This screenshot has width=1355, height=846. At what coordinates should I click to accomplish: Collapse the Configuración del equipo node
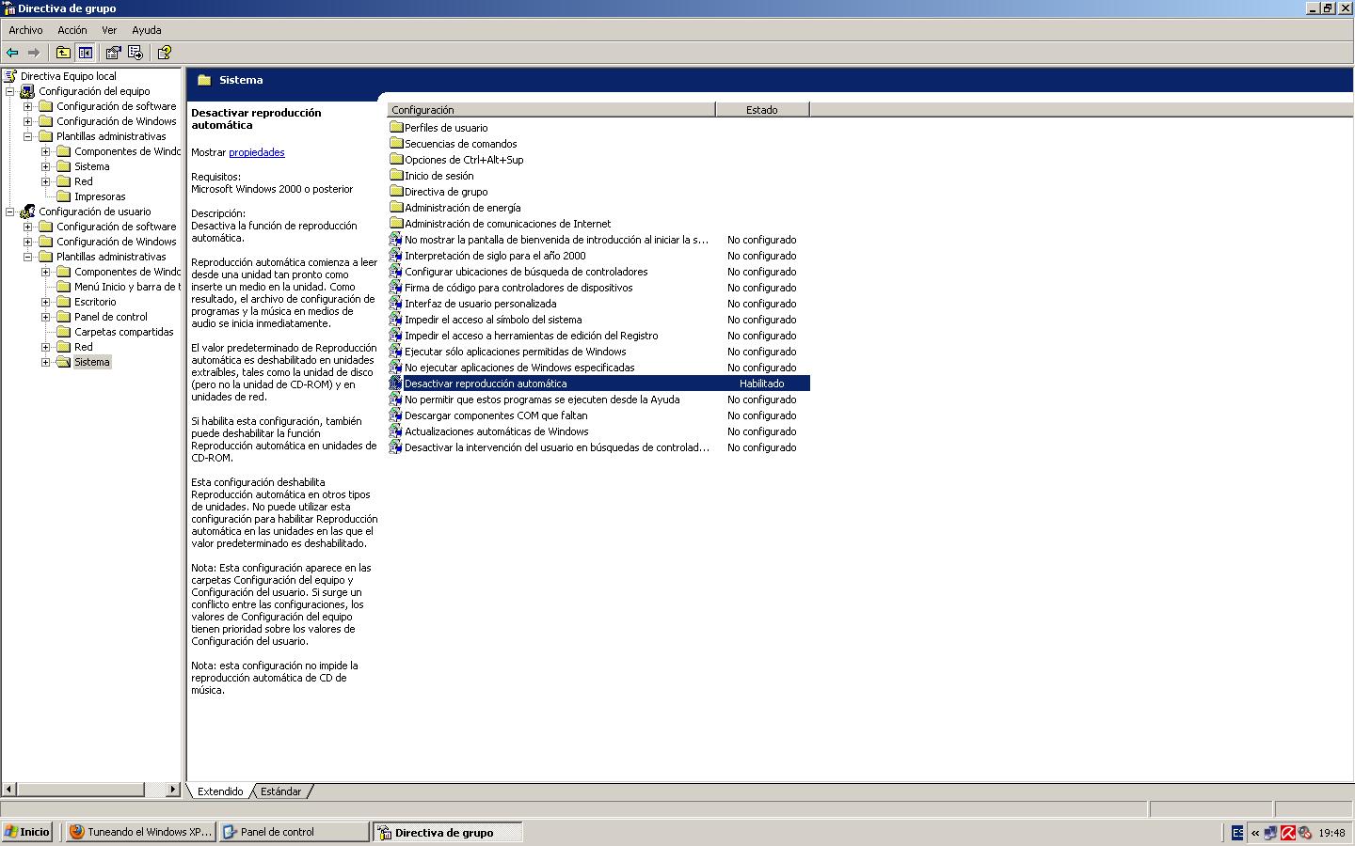click(x=10, y=91)
